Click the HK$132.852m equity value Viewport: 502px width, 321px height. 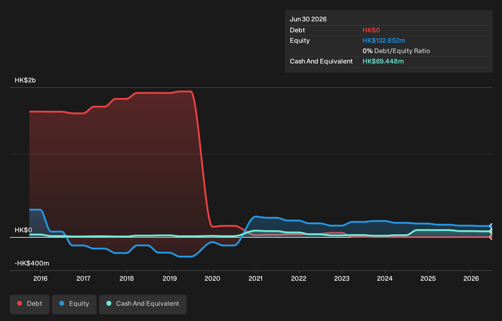pos(384,41)
